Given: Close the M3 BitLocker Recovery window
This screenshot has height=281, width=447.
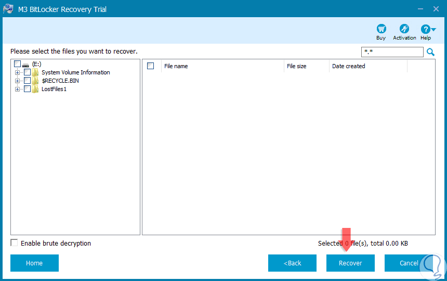Looking at the screenshot, I should tap(436, 9).
